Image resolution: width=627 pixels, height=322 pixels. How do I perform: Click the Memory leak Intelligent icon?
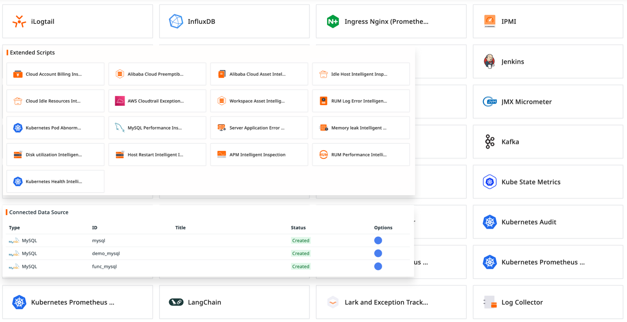(323, 128)
